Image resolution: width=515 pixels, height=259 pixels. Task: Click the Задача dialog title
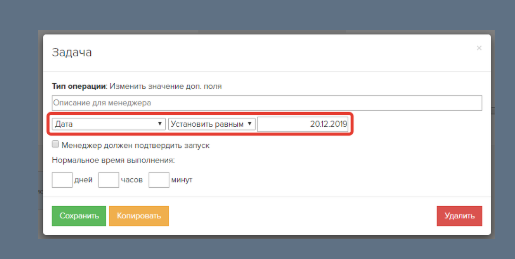click(x=72, y=52)
